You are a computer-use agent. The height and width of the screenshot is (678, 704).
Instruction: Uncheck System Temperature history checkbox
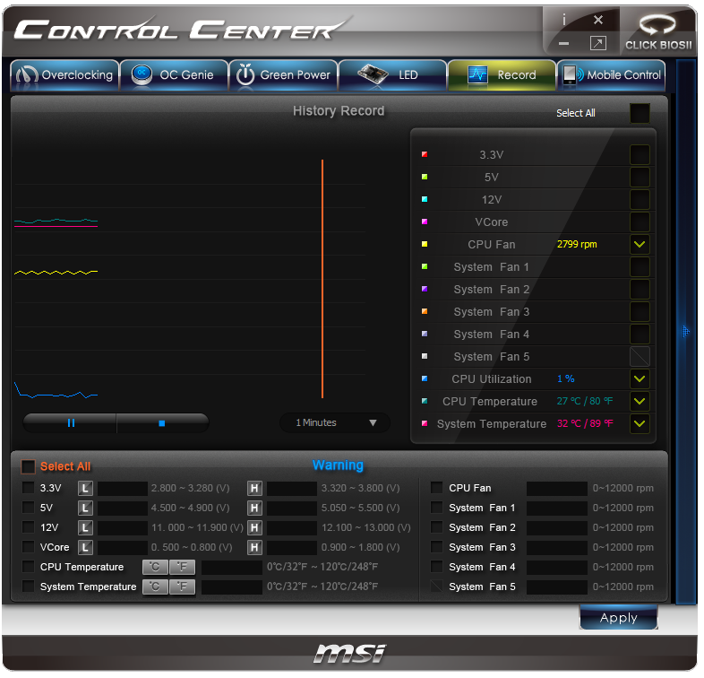pyautogui.click(x=640, y=424)
